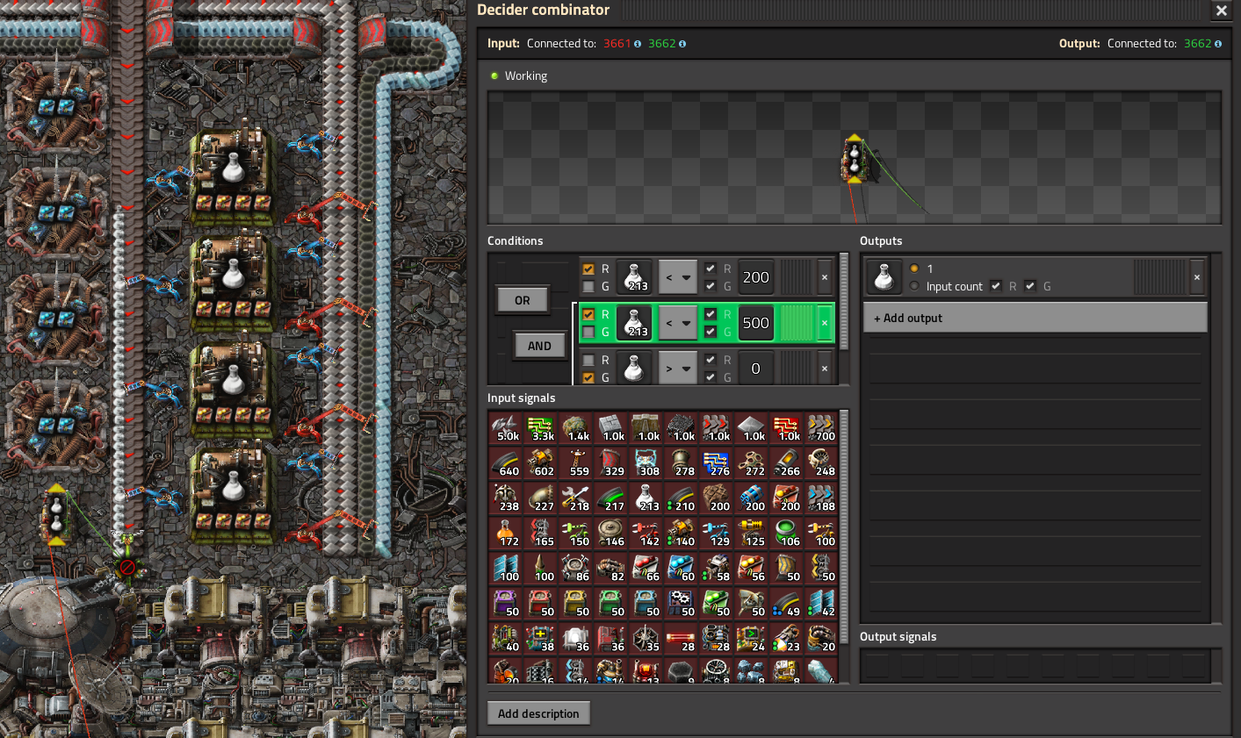Select the fast splitter signal 165
1241x738 pixels.
[541, 534]
